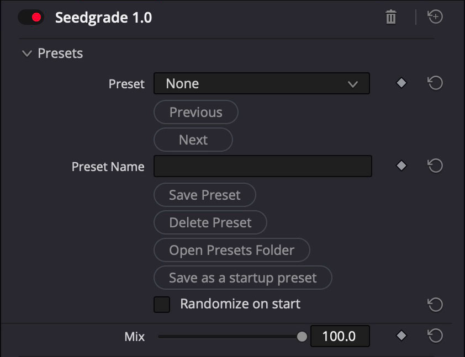This screenshot has height=357, width=465.
Task: Enable the Randomize on start checkbox
Action: pos(161,304)
